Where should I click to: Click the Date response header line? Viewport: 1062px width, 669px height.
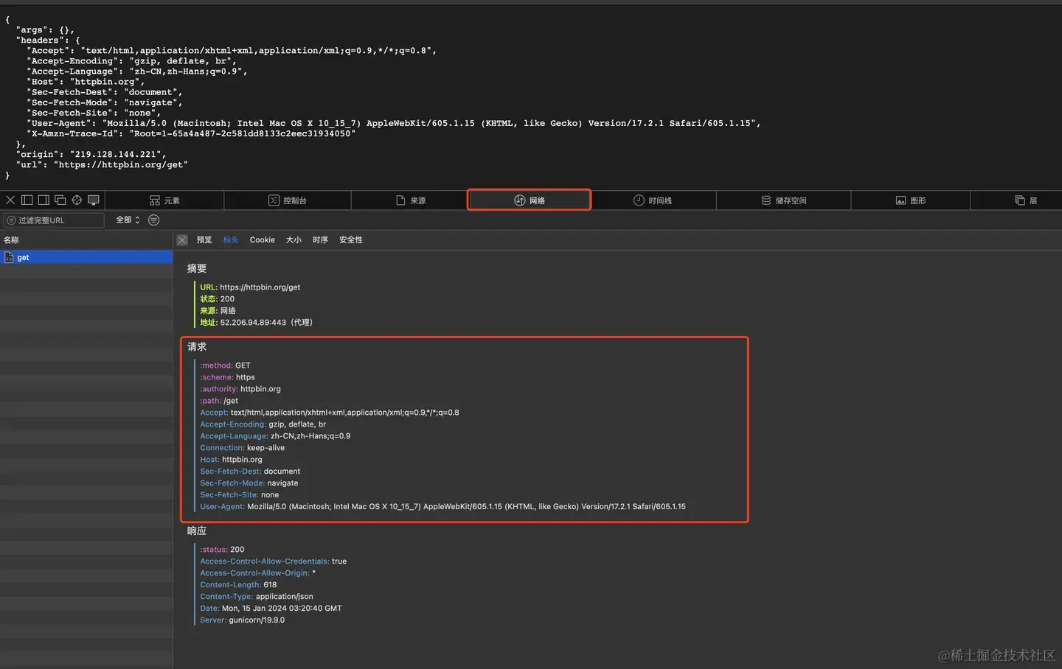[x=271, y=609]
